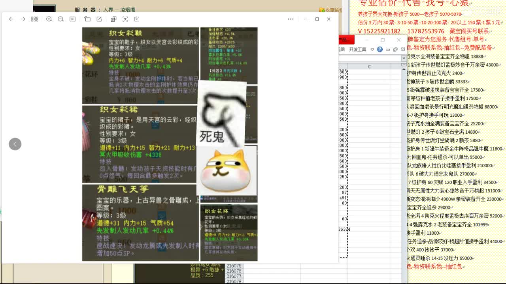Edit the image with the pencil icon
Image resolution: width=506 pixels, height=284 pixels.
coord(99,19)
